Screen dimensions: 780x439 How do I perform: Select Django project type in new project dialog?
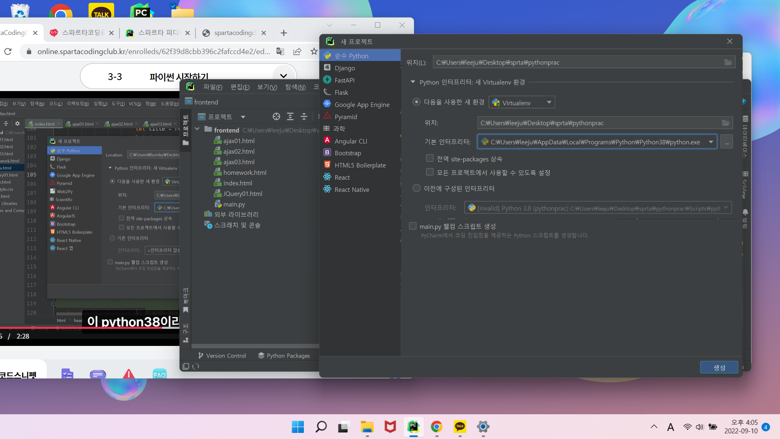tap(344, 68)
